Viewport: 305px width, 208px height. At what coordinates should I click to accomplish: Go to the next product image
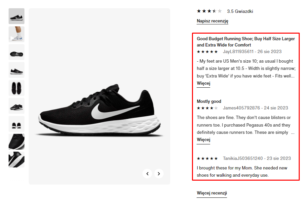point(159,173)
